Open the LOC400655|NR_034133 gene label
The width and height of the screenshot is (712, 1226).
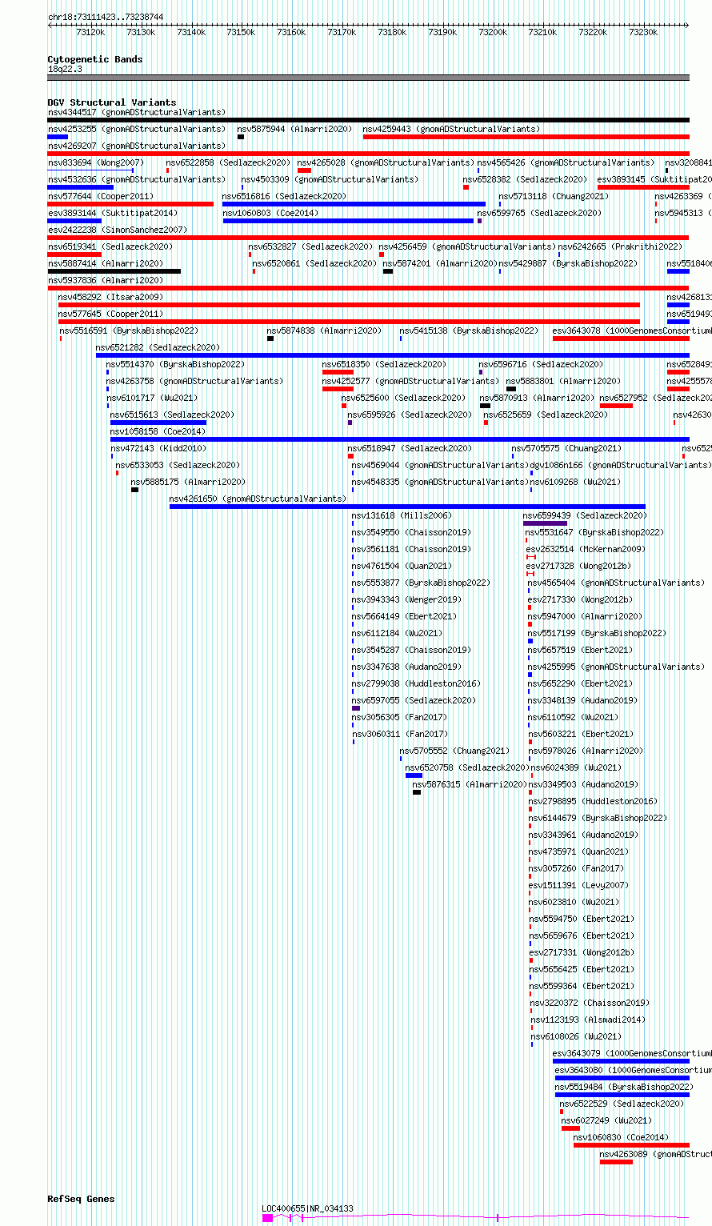click(308, 1208)
